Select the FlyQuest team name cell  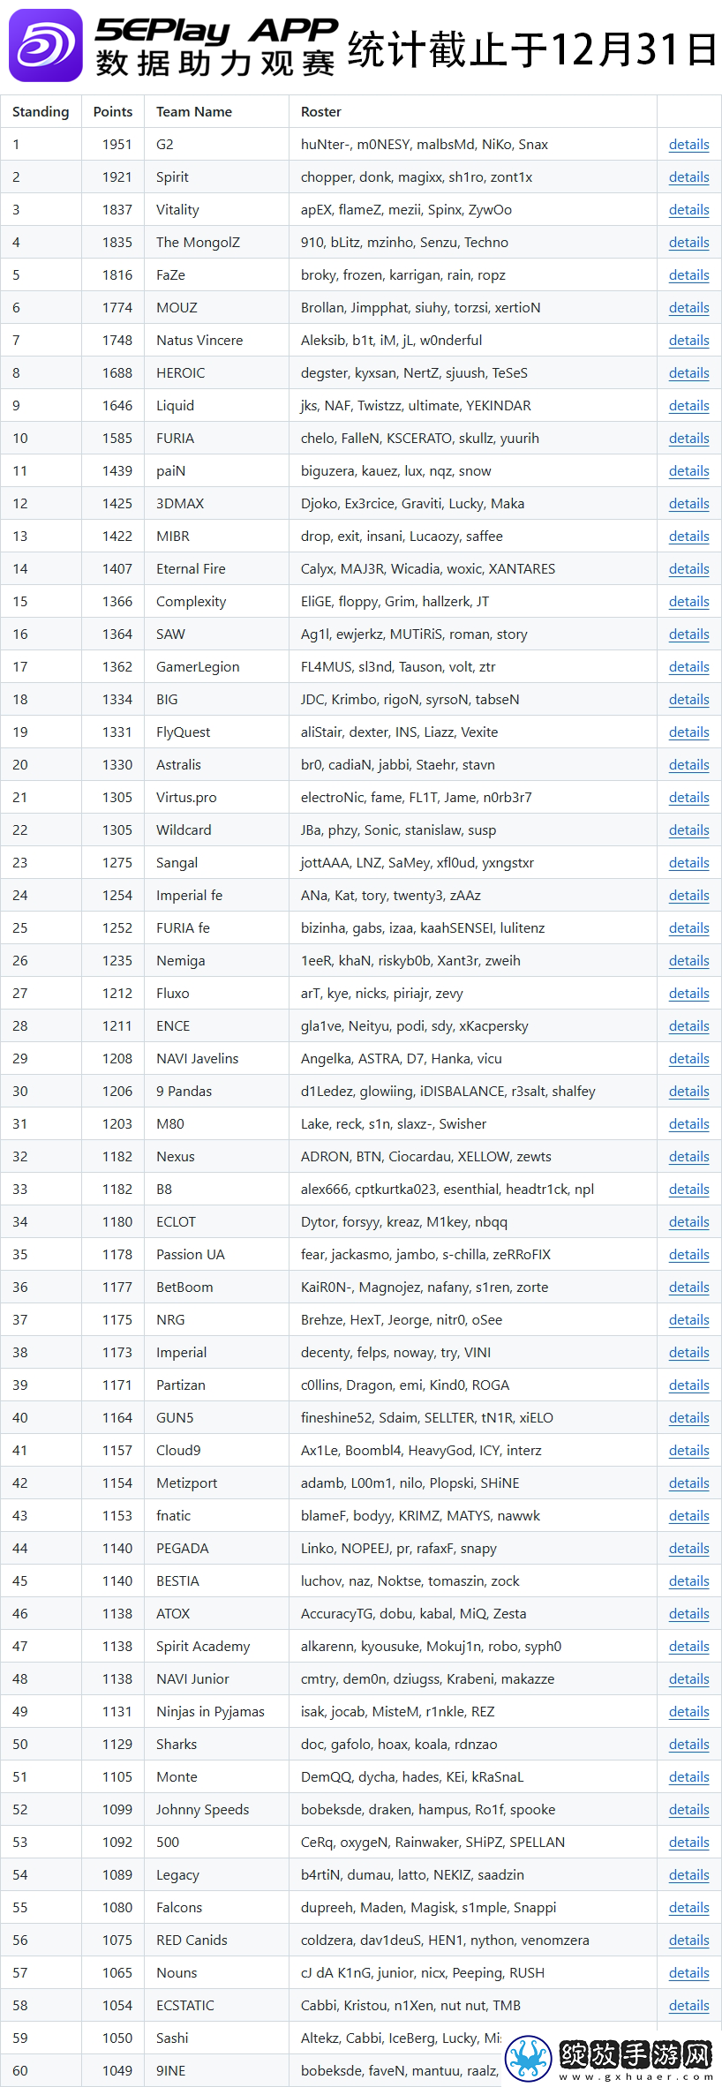(216, 732)
